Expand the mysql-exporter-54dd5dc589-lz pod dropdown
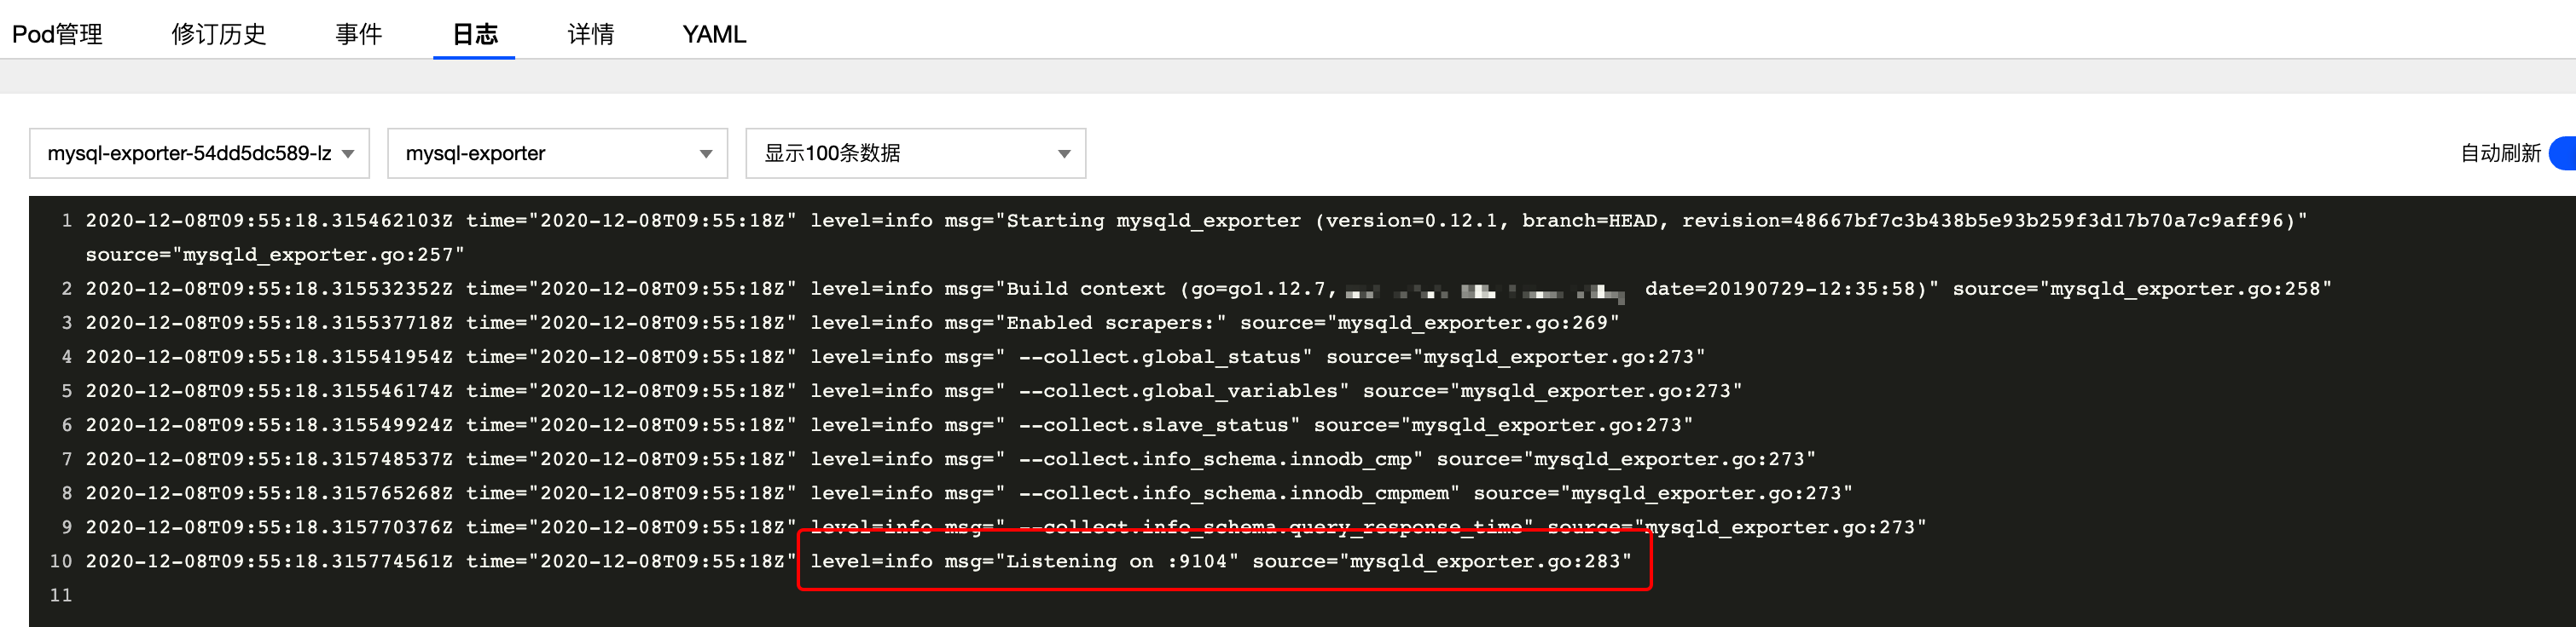The image size is (2576, 627). (200, 153)
